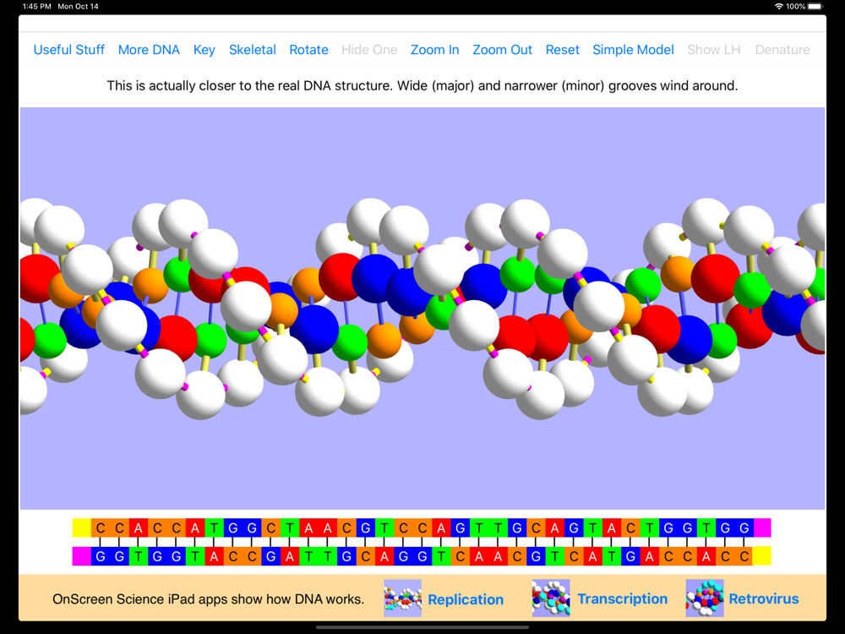Click the Show LH button
The height and width of the screenshot is (634, 845).
click(x=713, y=50)
